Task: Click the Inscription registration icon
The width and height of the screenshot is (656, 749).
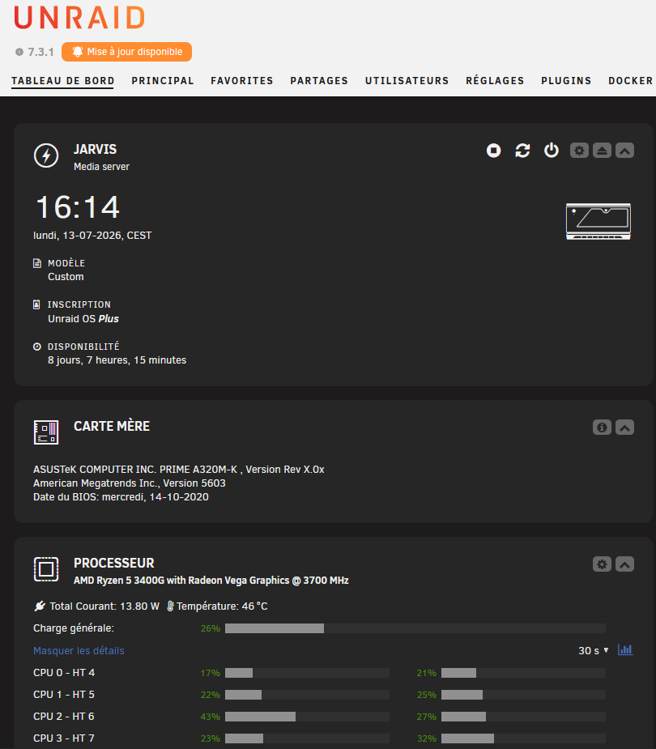Action: click(36, 304)
